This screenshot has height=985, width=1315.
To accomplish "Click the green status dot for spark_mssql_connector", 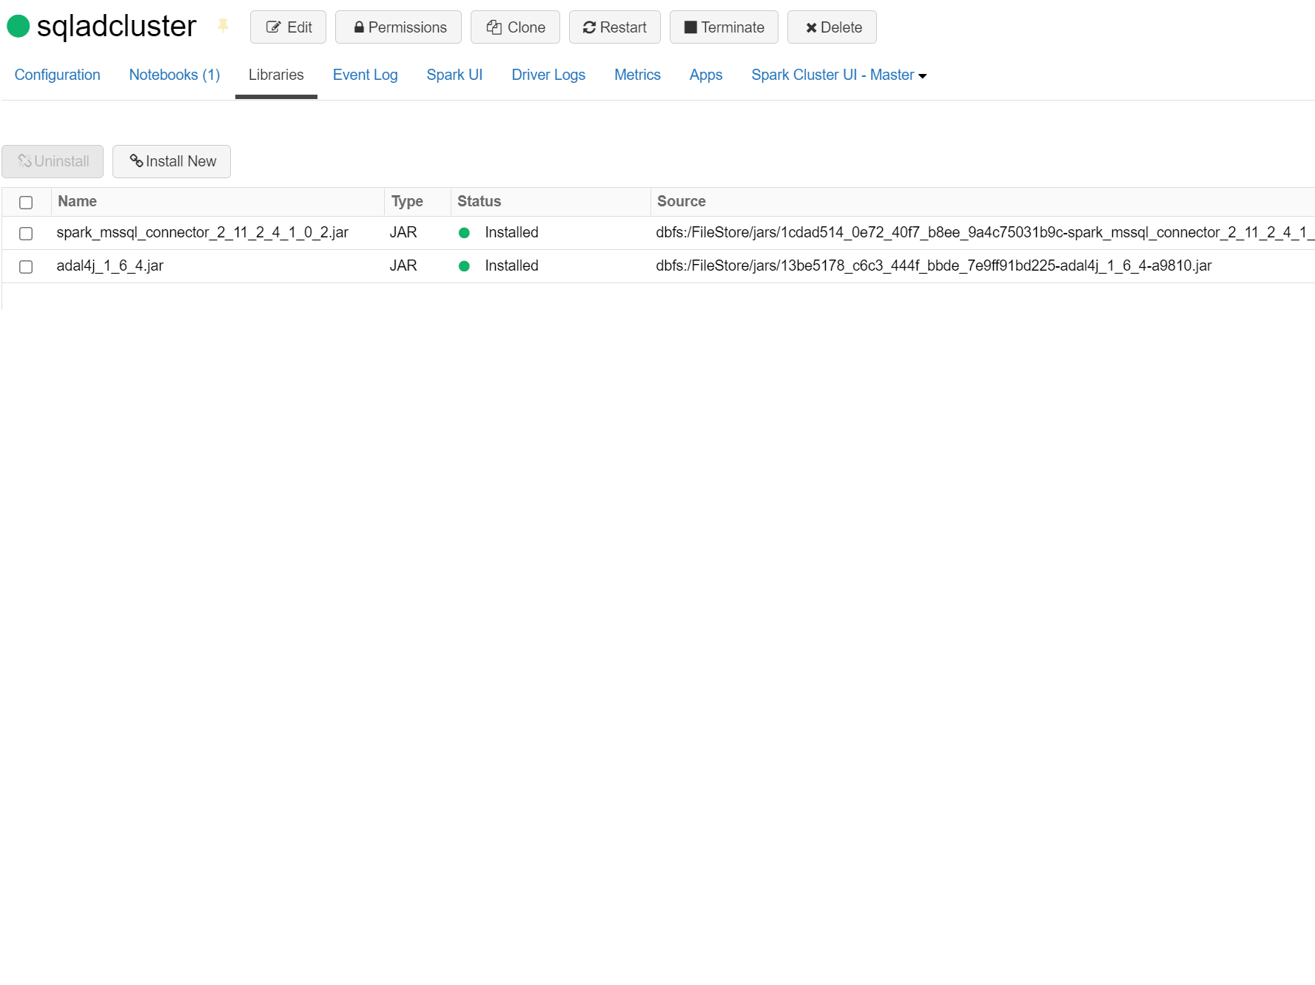I will (464, 233).
